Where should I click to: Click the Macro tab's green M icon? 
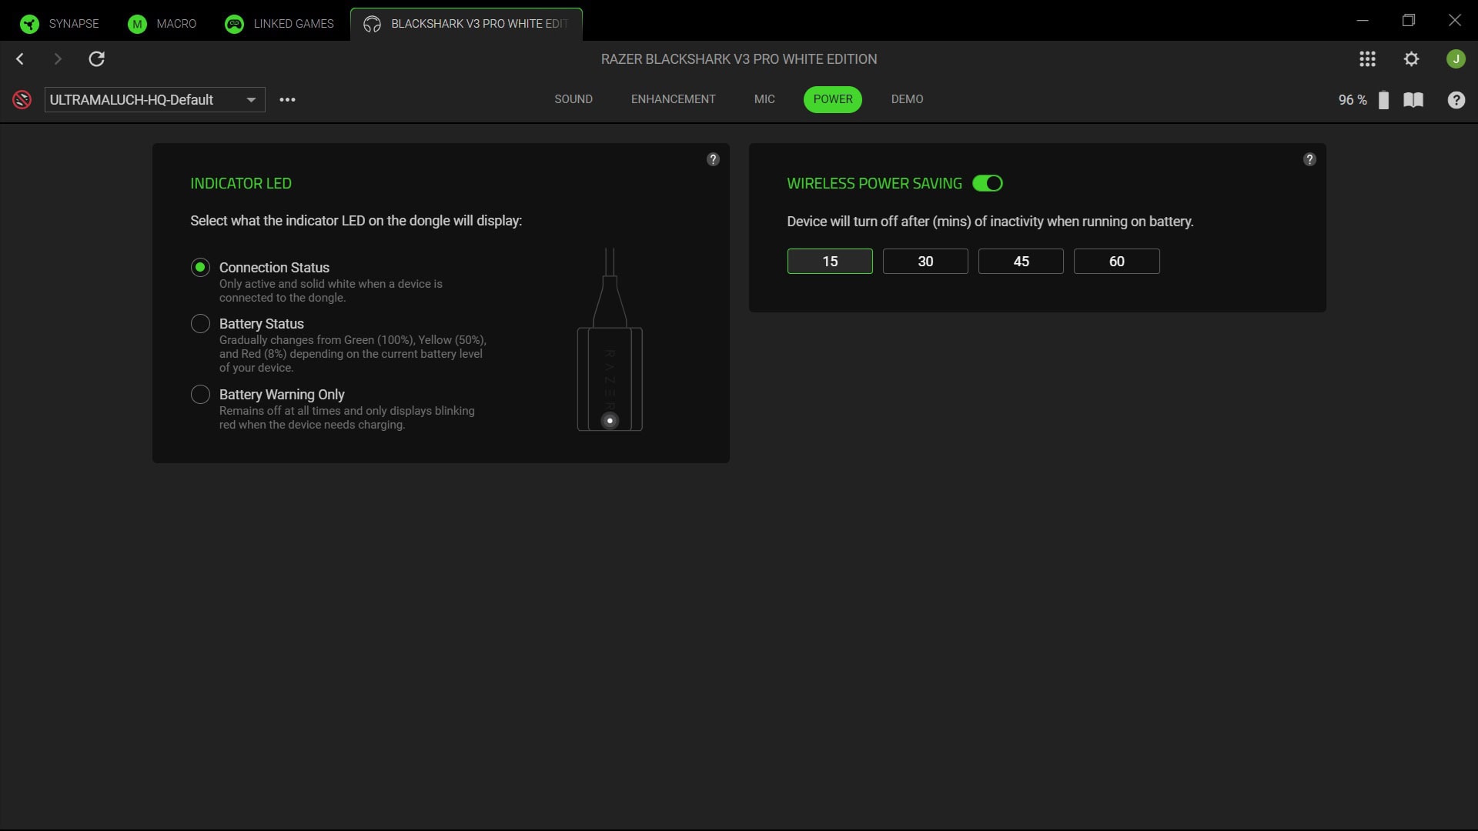click(x=137, y=24)
